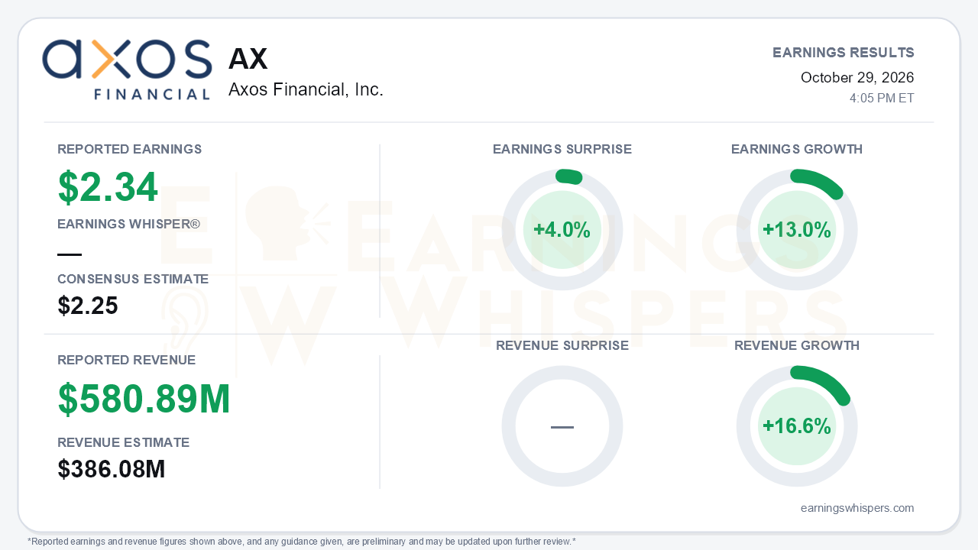Click the preliminary figures disclaimer footnote
The height and width of the screenshot is (550, 978).
click(302, 542)
